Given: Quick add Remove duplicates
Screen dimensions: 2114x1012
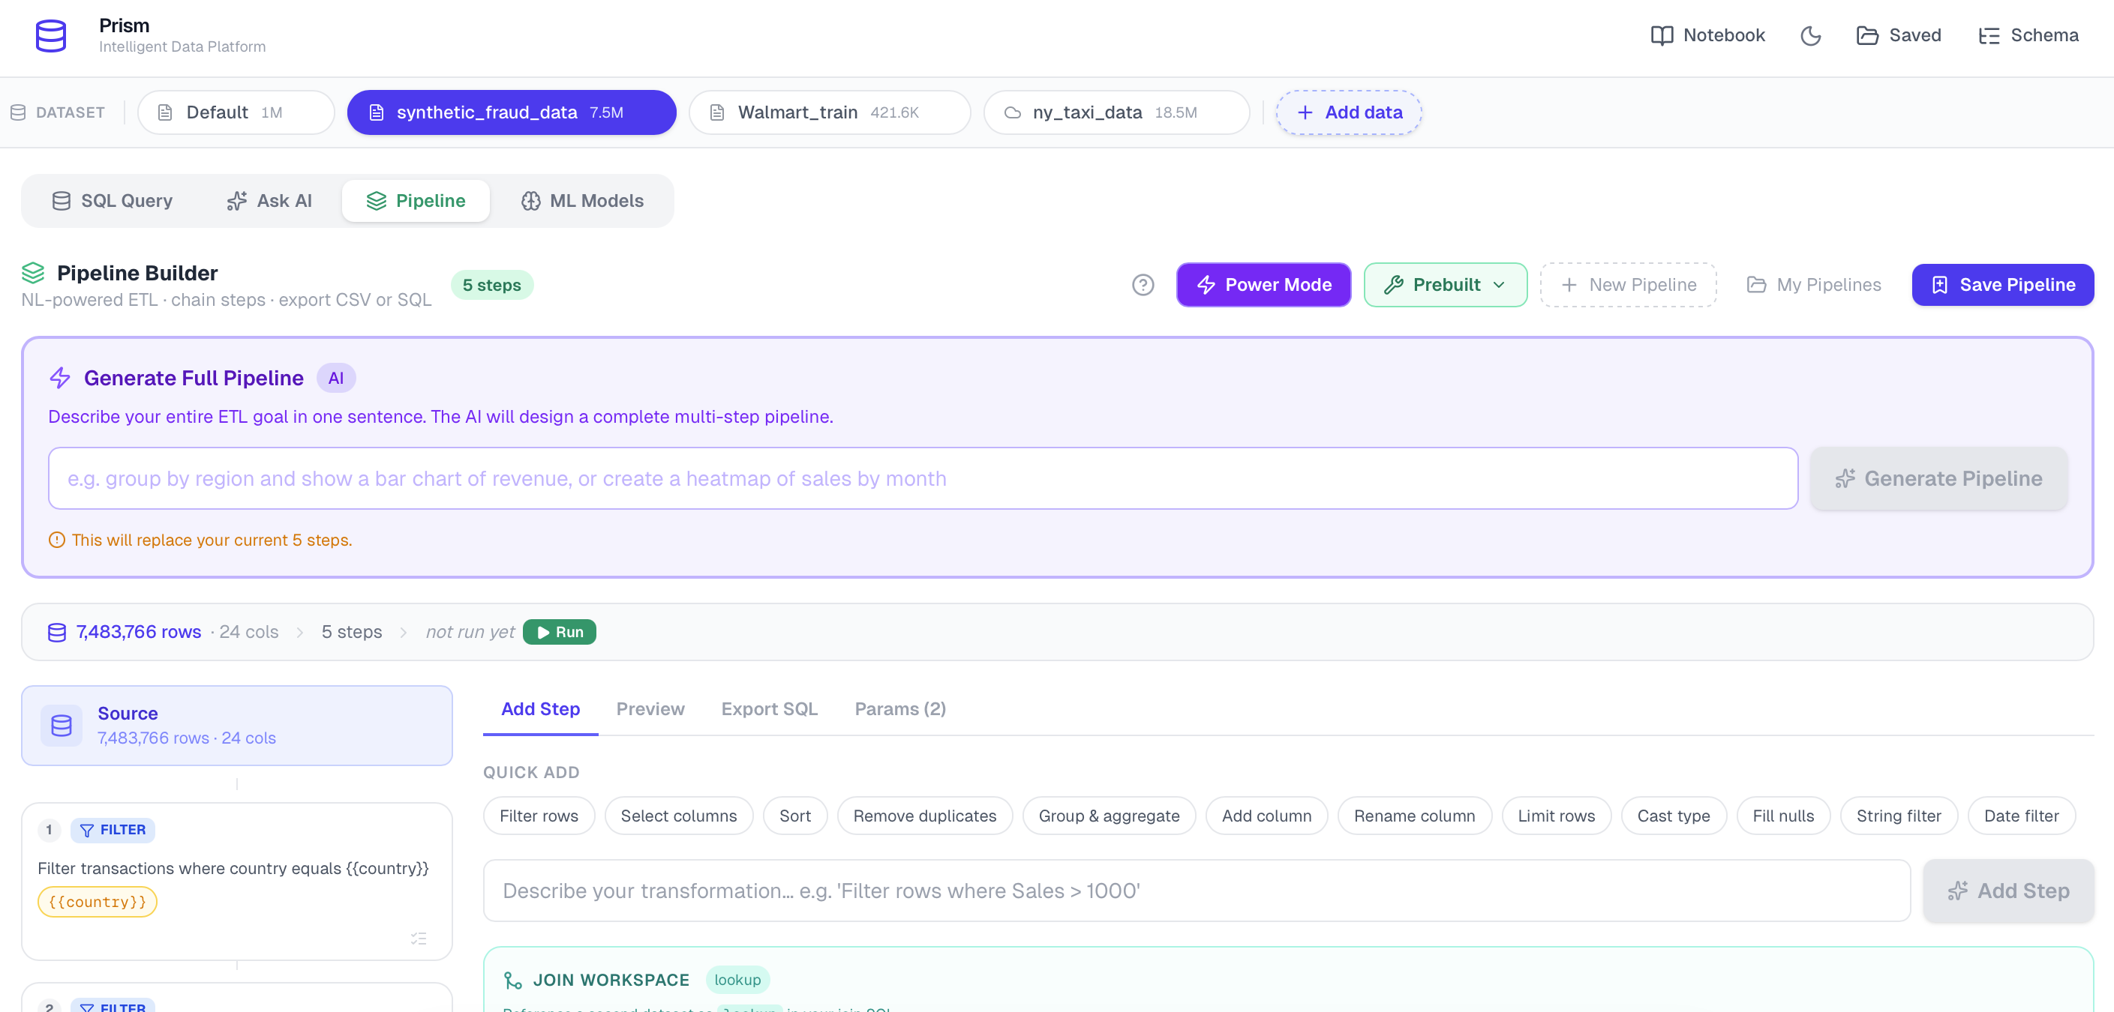Looking at the screenshot, I should [x=925, y=816].
